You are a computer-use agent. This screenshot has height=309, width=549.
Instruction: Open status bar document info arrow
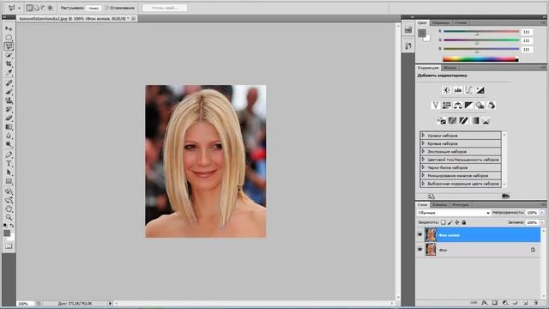(x=110, y=303)
